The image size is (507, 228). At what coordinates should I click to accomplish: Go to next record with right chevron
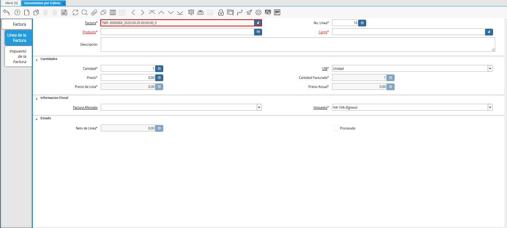[x=142, y=12]
